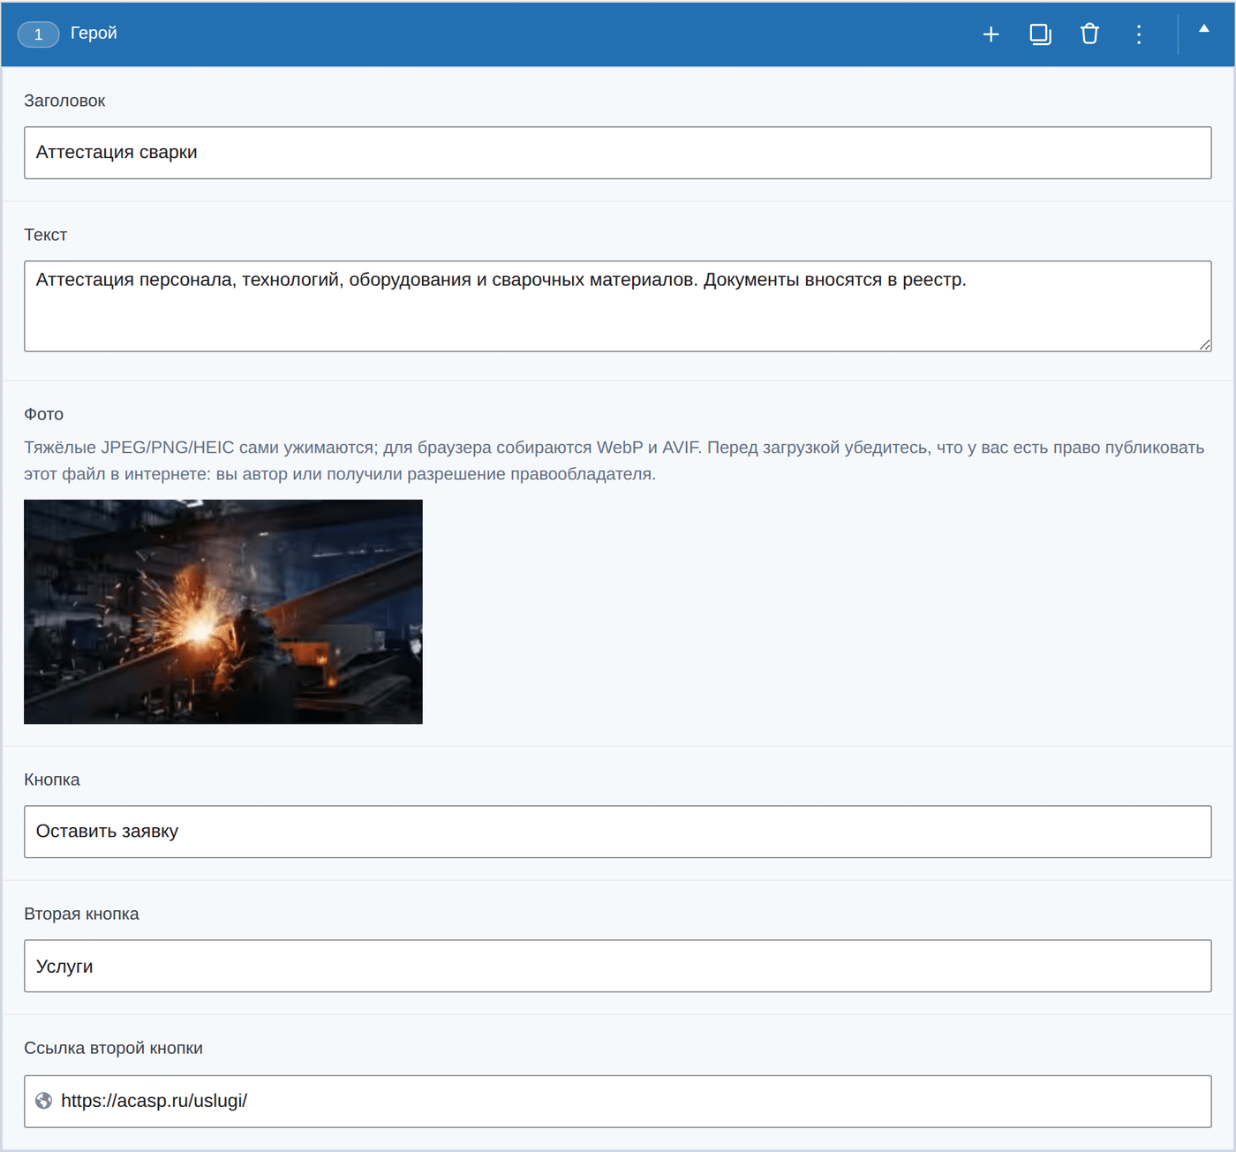1236x1152 pixels.
Task: Focus the Кнопка field with Оставить заявку
Action: click(x=617, y=832)
